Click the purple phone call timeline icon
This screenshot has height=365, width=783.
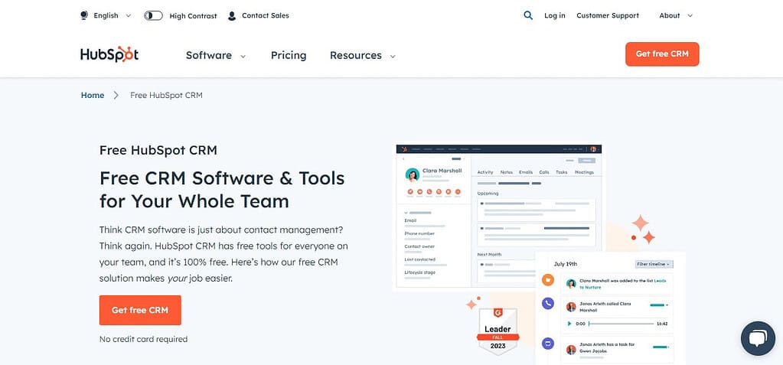coord(548,302)
